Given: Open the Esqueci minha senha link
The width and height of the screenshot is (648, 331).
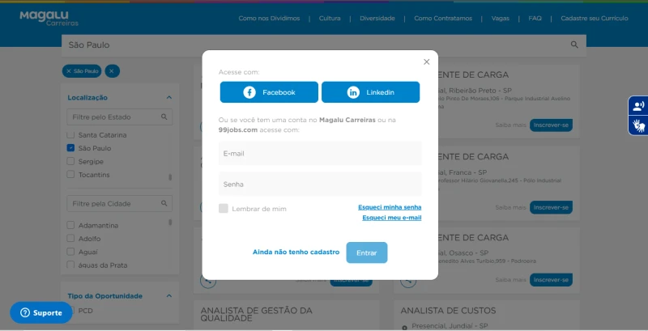Looking at the screenshot, I should tap(390, 207).
